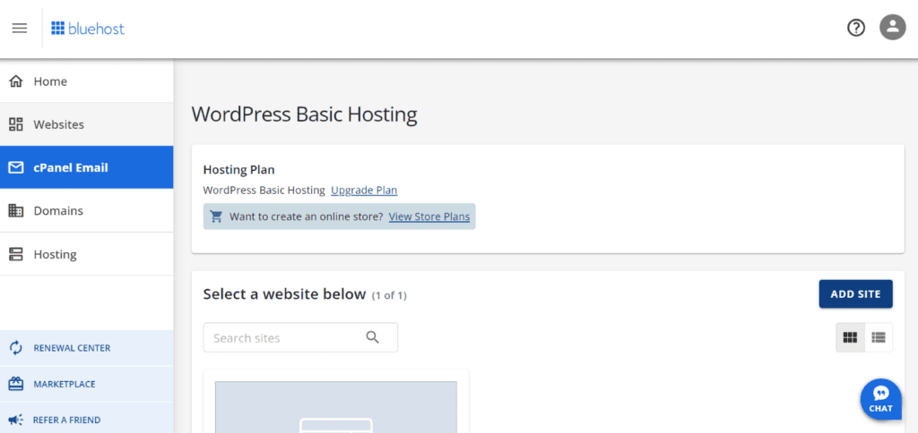Switch to list view of sites
The width and height of the screenshot is (918, 433).
(879, 337)
